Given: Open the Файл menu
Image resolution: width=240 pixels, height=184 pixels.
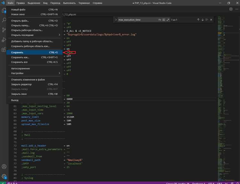Looking at the screenshot, I should (11, 3).
